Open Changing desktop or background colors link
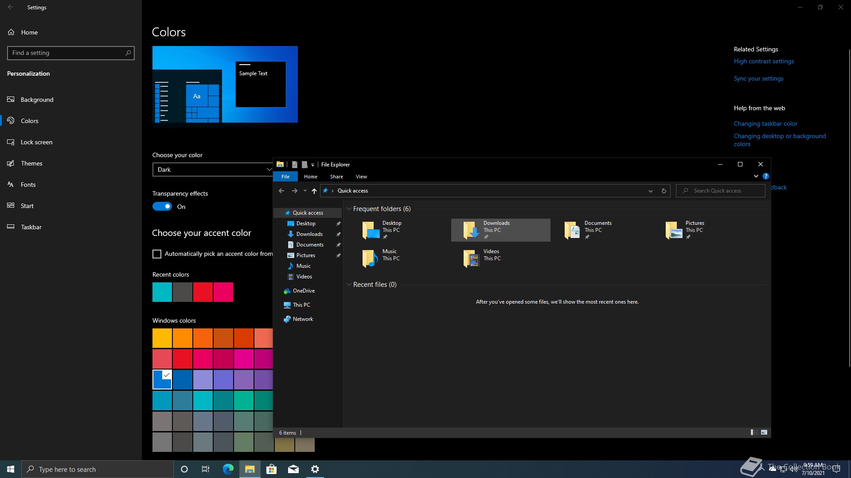 (780, 140)
